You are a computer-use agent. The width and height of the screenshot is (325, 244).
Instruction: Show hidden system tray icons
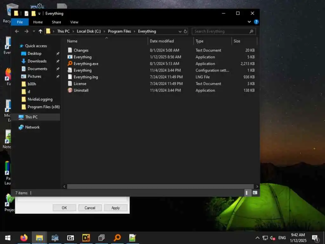(257, 238)
